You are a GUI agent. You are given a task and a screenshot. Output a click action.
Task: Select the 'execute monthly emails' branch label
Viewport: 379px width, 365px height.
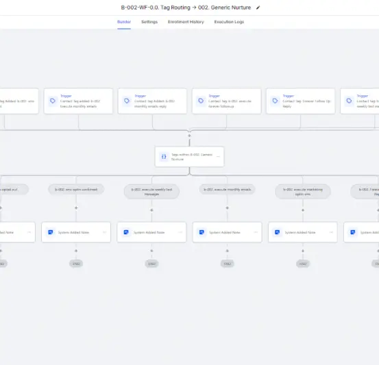pos(228,190)
